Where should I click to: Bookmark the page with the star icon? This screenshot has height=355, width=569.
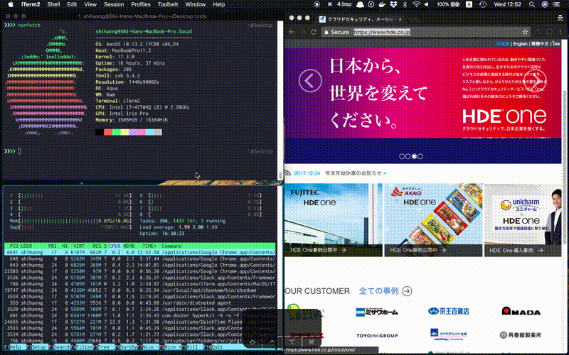pyautogui.click(x=525, y=32)
